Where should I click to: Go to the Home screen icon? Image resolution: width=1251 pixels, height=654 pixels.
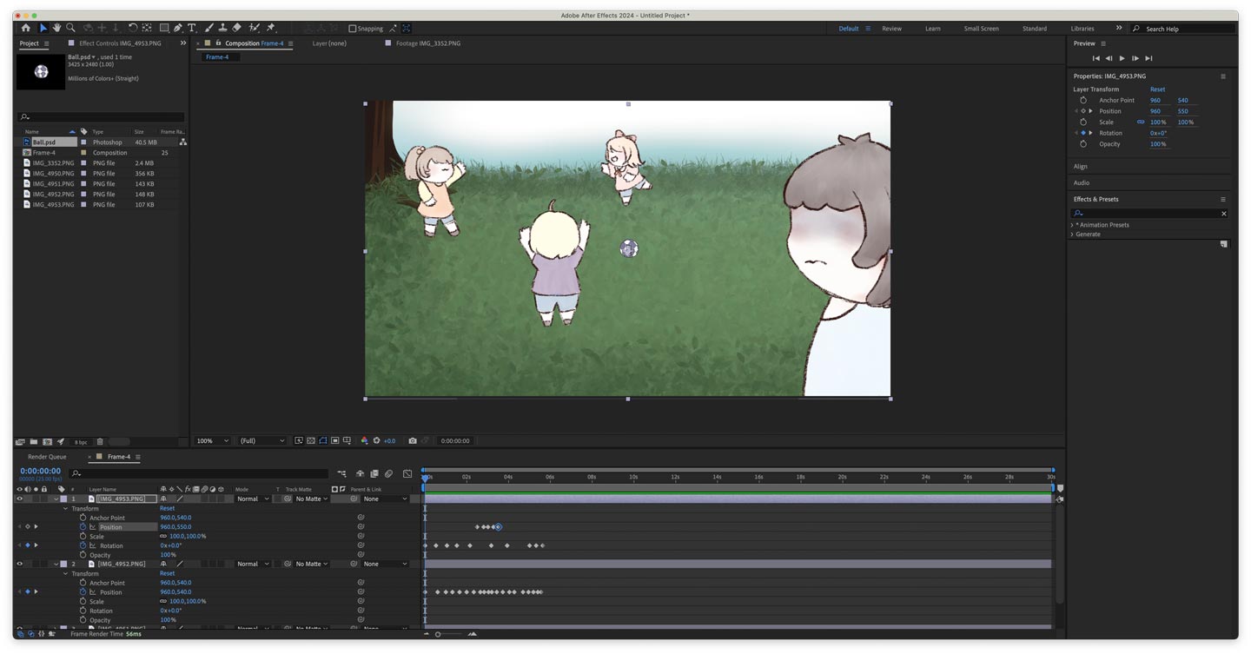click(25, 28)
